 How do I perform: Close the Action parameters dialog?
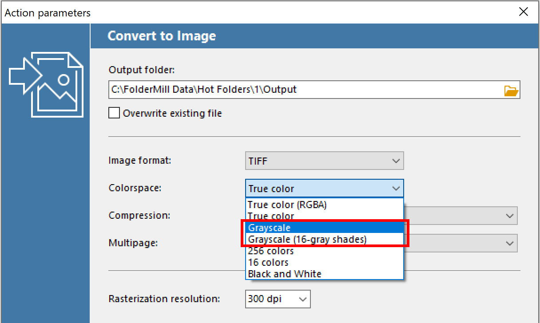coord(524,12)
